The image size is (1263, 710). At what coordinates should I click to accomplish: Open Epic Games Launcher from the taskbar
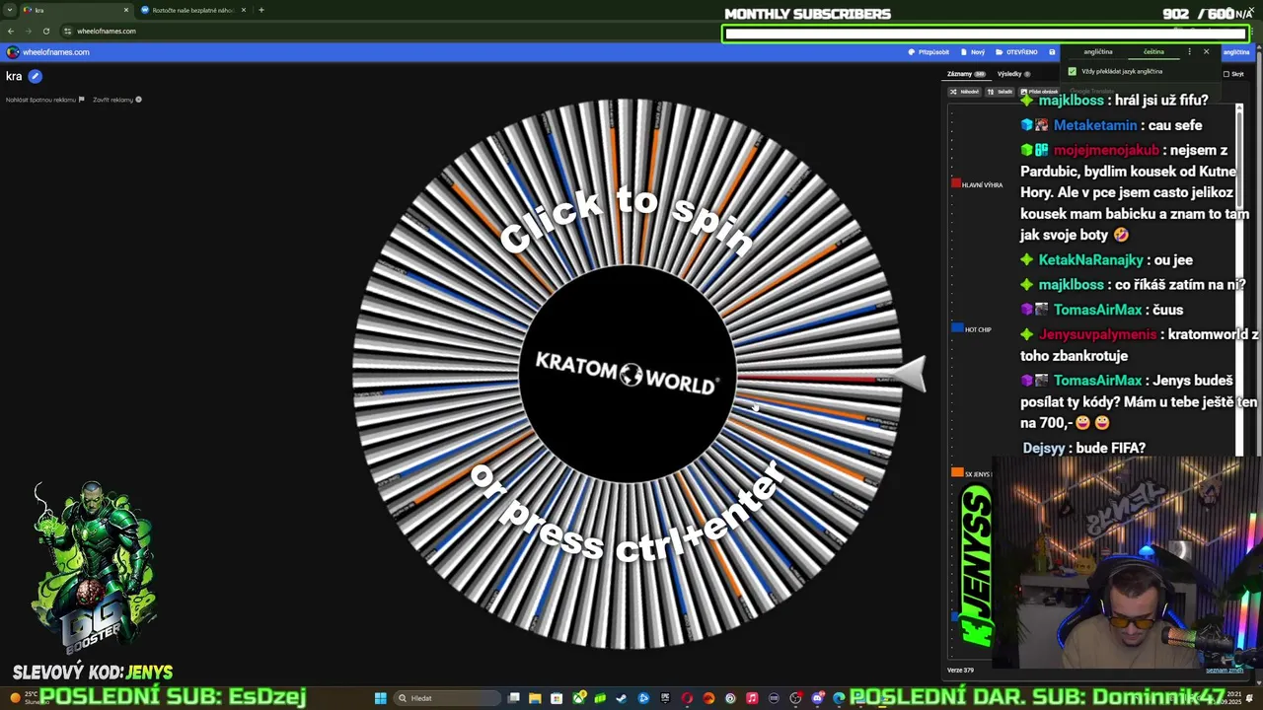click(x=665, y=698)
